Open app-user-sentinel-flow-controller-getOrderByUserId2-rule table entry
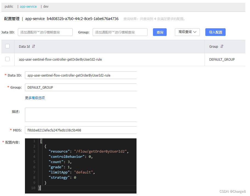Viewport: 250px width, 196px height. click(60, 60)
